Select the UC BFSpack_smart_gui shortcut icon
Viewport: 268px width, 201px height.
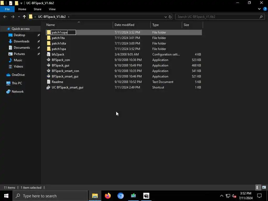(48, 87)
